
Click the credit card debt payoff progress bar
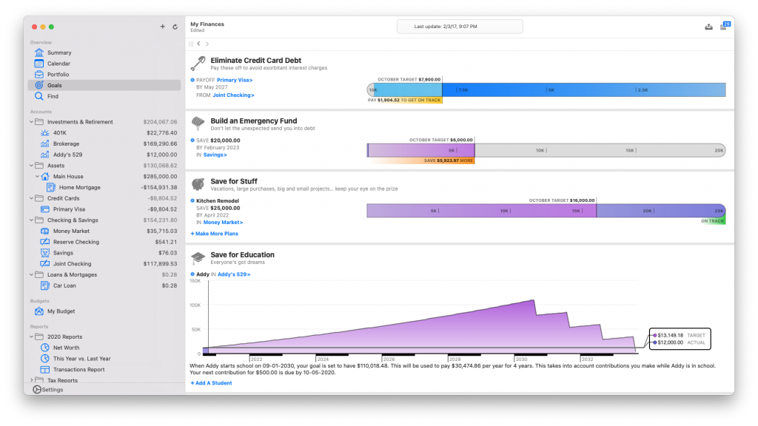(546, 89)
